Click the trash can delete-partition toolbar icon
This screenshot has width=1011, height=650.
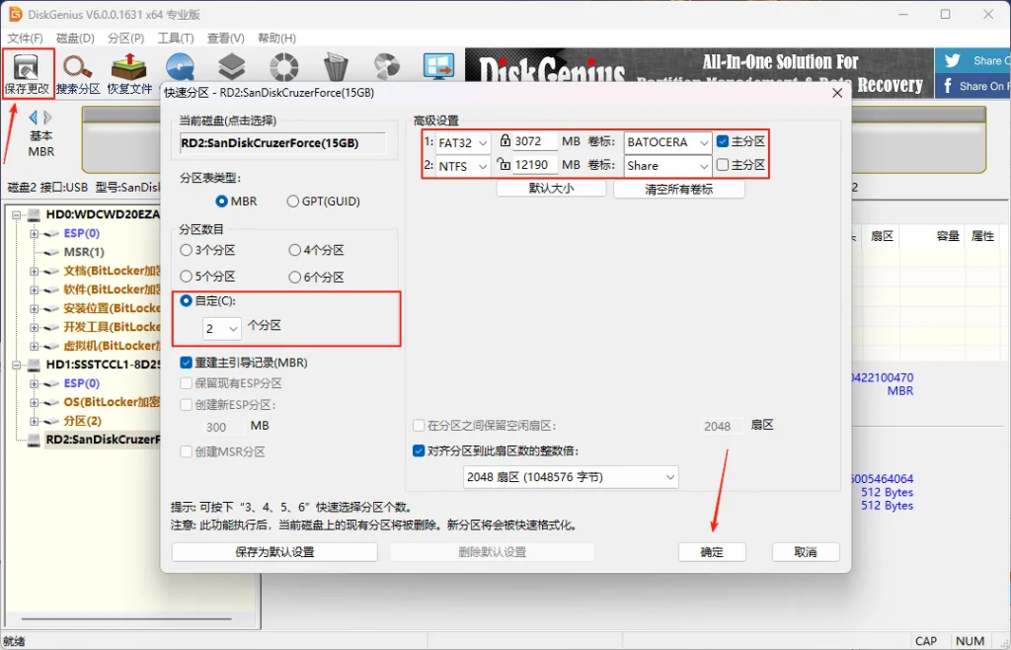(x=336, y=66)
